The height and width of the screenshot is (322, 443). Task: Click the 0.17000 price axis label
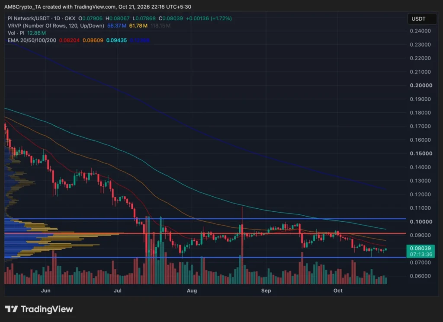pyautogui.click(x=421, y=127)
